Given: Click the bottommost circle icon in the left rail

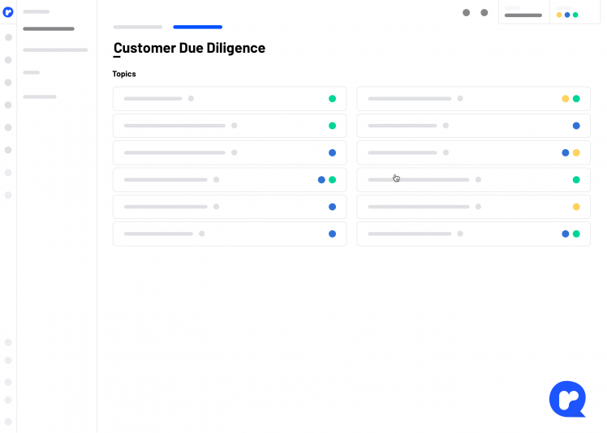Looking at the screenshot, I should click(8, 422).
